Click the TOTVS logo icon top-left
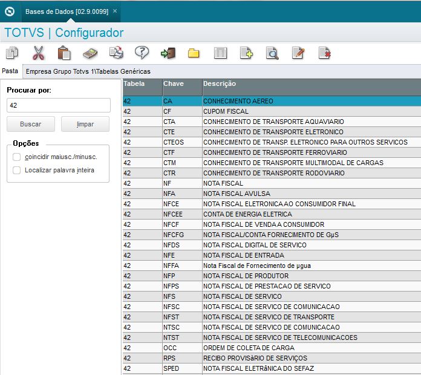 (10, 11)
